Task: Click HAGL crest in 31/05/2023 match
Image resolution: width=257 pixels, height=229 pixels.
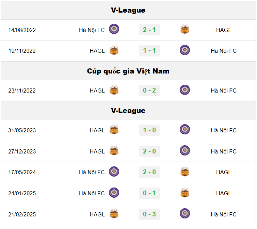Action: coord(114,130)
